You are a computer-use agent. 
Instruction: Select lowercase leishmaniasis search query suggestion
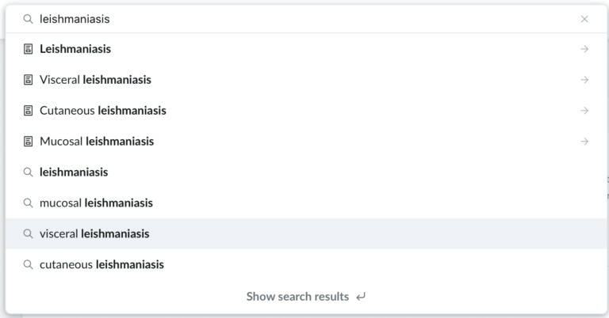pos(74,172)
